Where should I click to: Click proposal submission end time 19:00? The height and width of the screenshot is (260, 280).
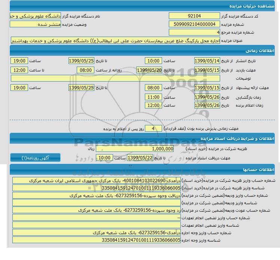click(x=19, y=88)
